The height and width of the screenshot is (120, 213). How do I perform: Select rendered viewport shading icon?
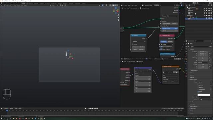tap(117, 5)
